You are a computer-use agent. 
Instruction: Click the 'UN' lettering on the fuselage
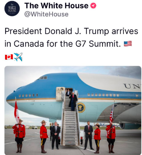pos(132,86)
